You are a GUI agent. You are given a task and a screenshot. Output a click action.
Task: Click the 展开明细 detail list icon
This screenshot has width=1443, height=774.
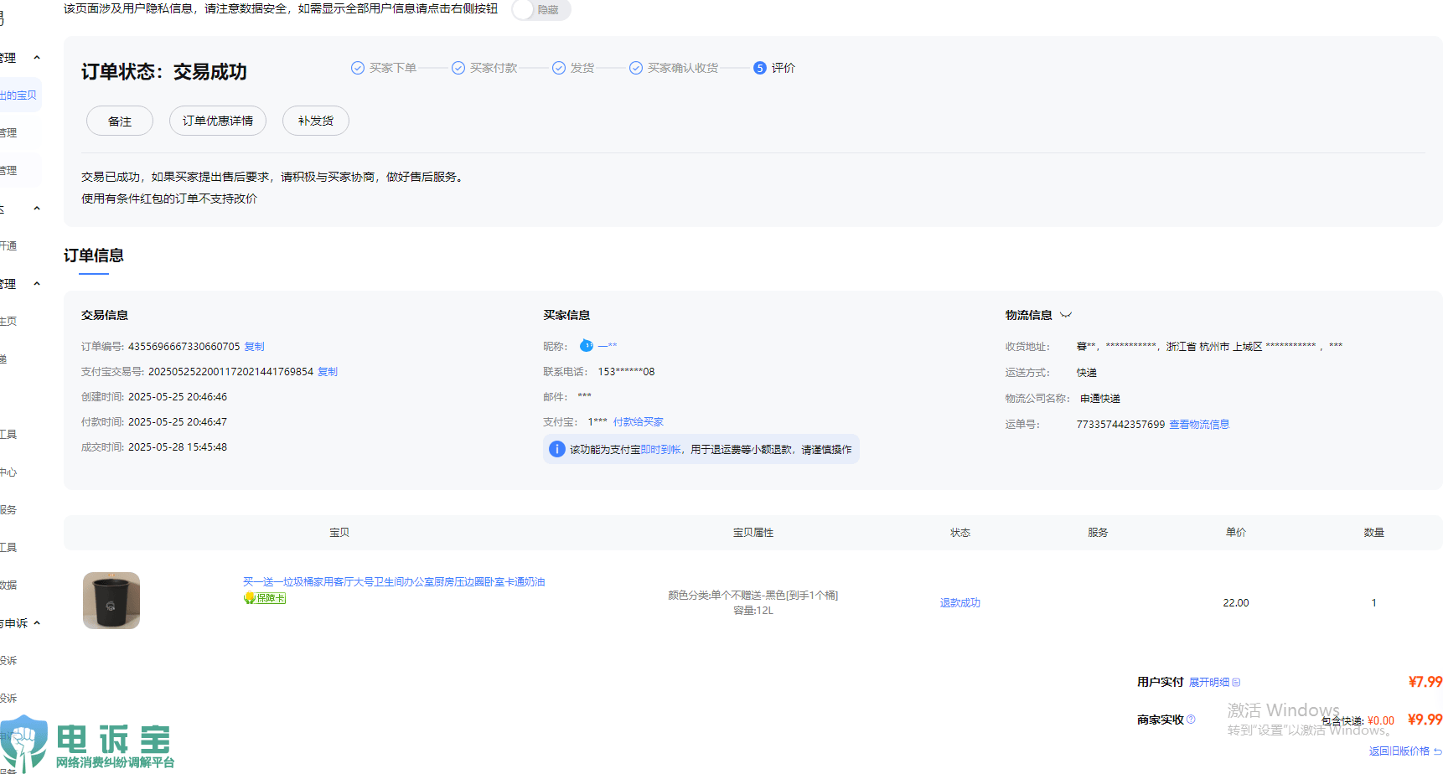[x=1236, y=683]
